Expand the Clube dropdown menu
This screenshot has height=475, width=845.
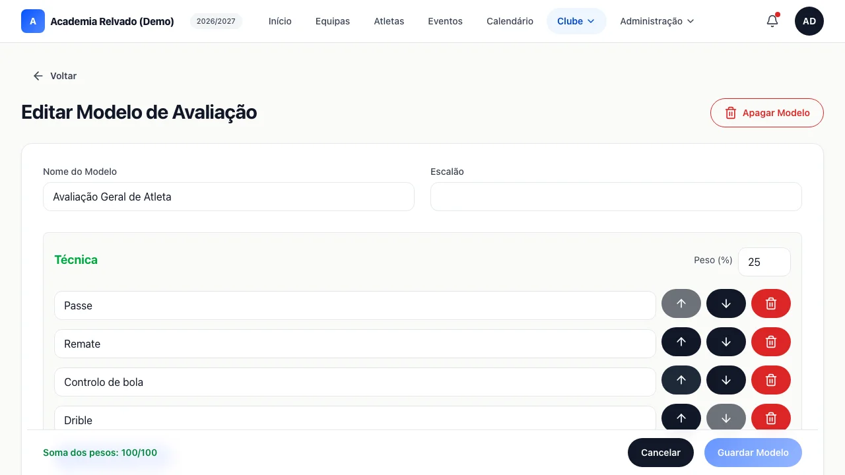[x=576, y=21]
